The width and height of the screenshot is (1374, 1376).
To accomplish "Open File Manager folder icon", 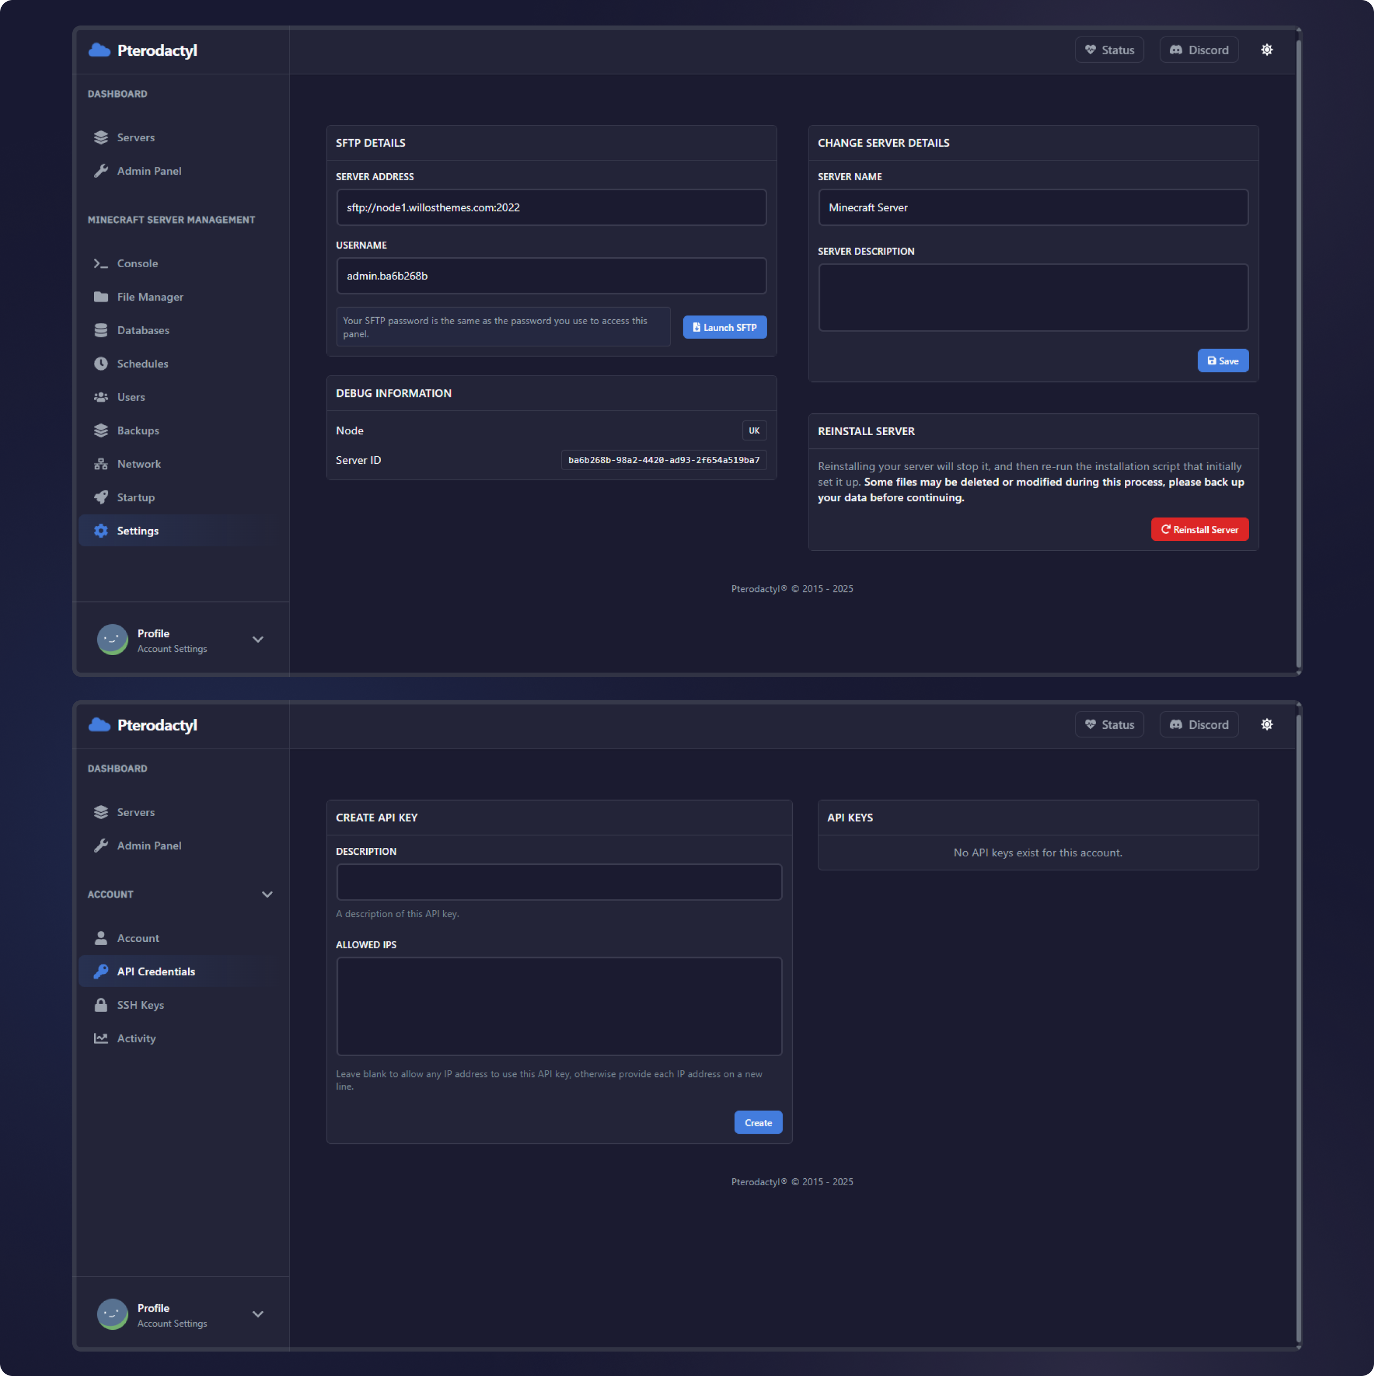I will pyautogui.click(x=100, y=297).
